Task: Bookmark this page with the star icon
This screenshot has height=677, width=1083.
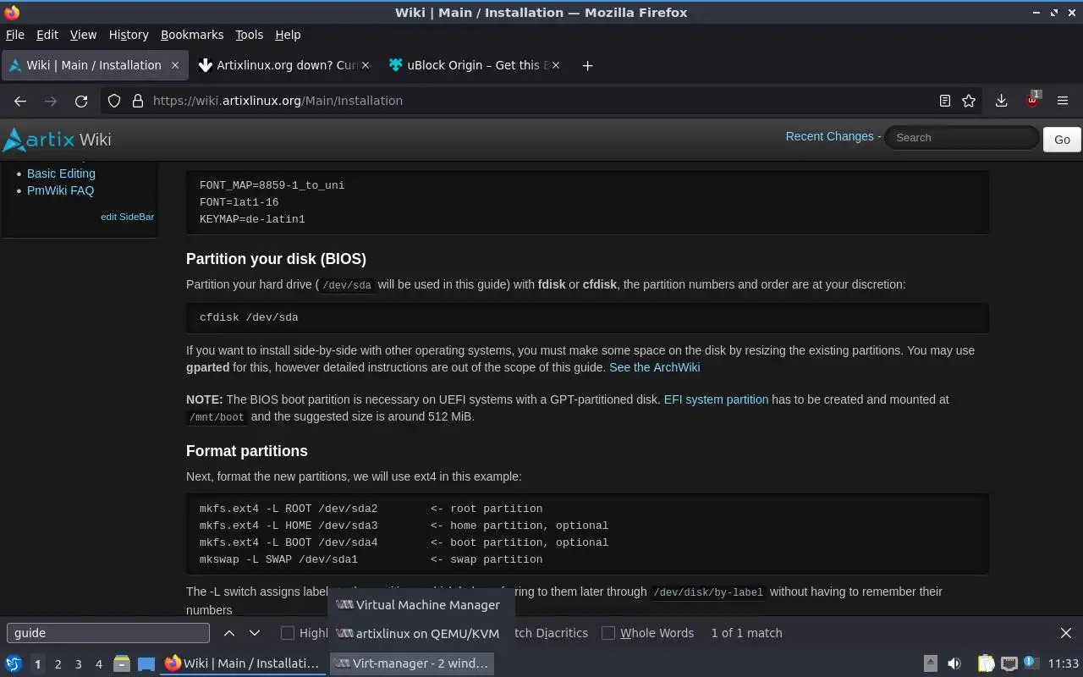Action: (x=969, y=101)
